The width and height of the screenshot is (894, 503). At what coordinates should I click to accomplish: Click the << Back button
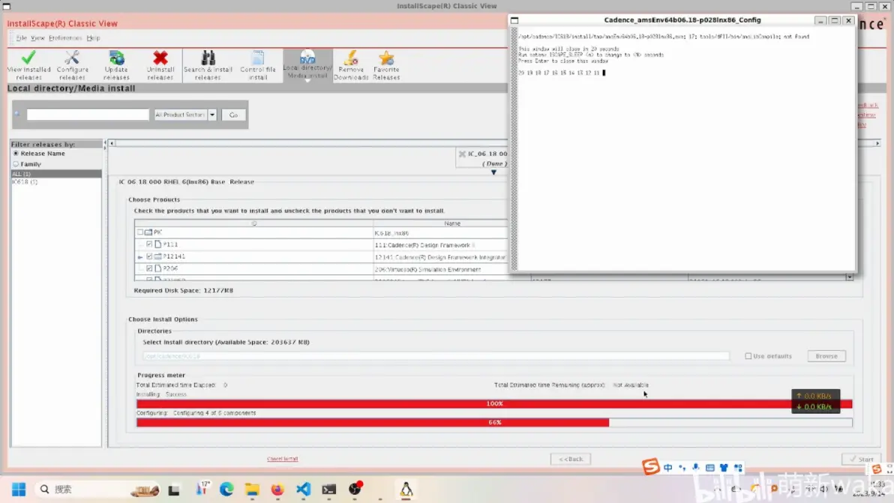tap(570, 459)
